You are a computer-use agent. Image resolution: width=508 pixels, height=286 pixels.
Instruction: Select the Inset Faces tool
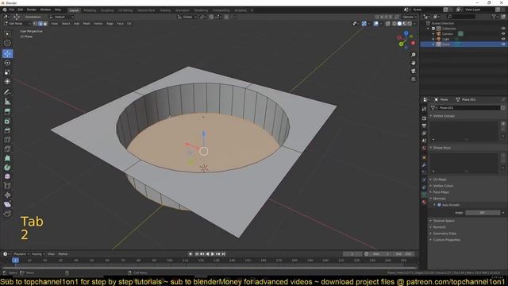coord(7,122)
